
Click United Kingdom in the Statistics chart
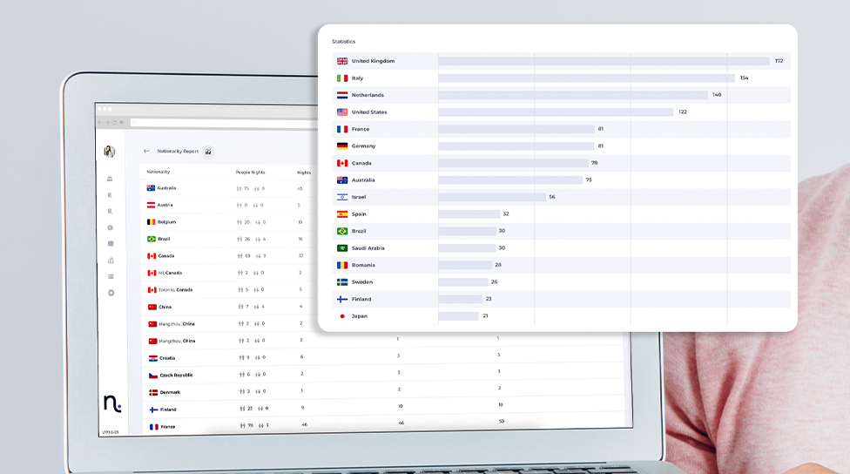(373, 61)
